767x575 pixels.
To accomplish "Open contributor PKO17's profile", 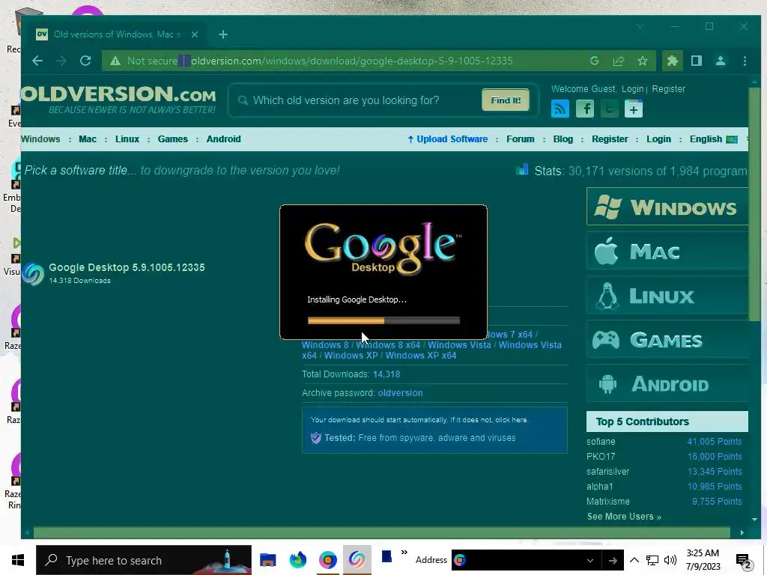I will coord(601,457).
